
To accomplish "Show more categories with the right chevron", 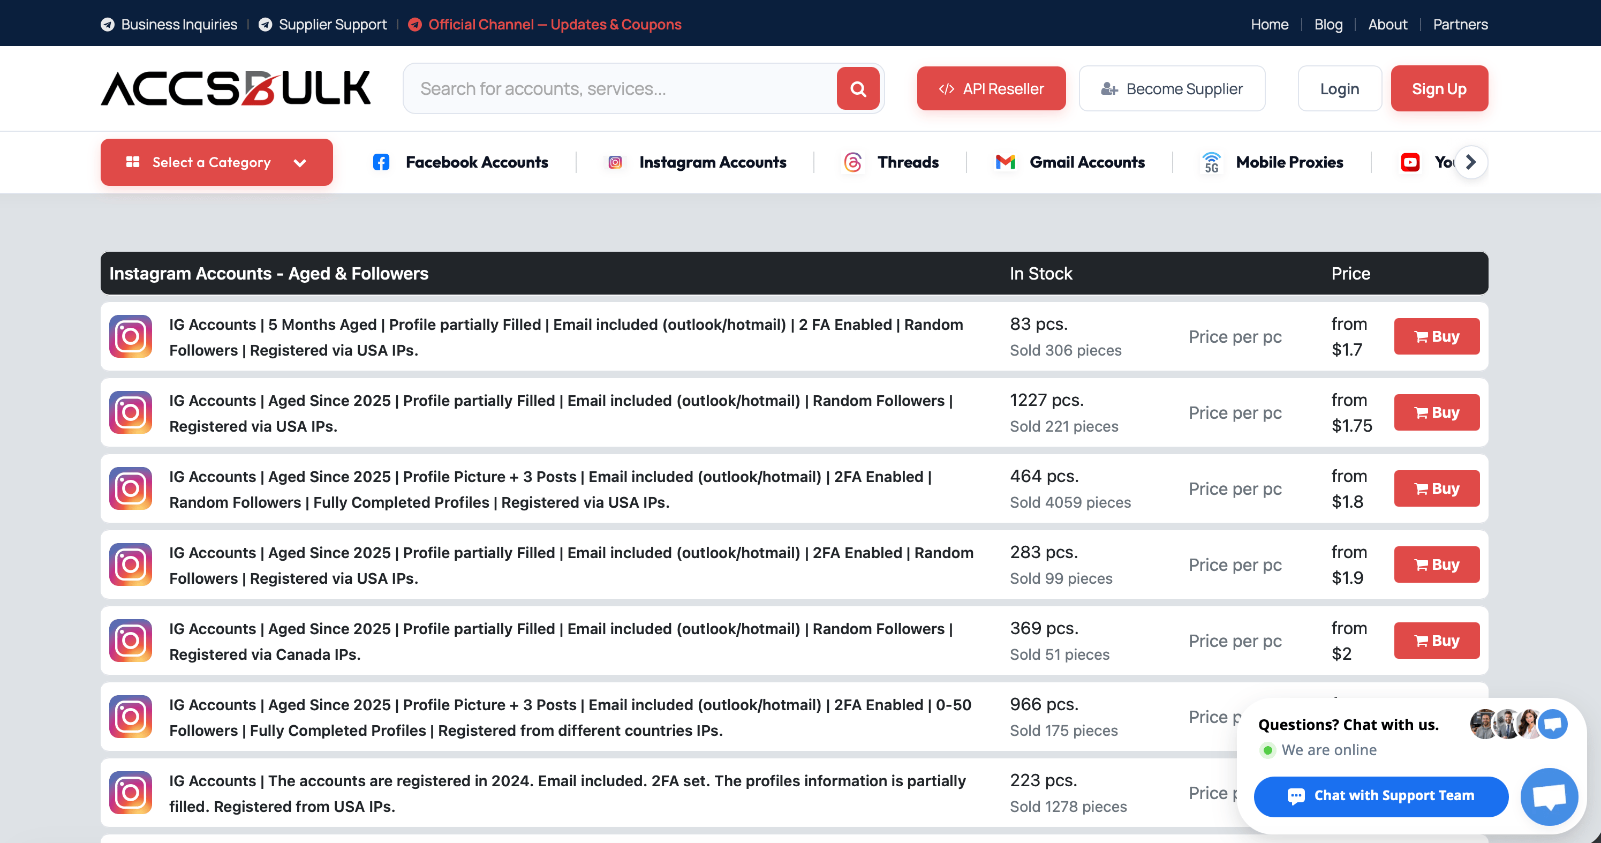I will pos(1470,162).
